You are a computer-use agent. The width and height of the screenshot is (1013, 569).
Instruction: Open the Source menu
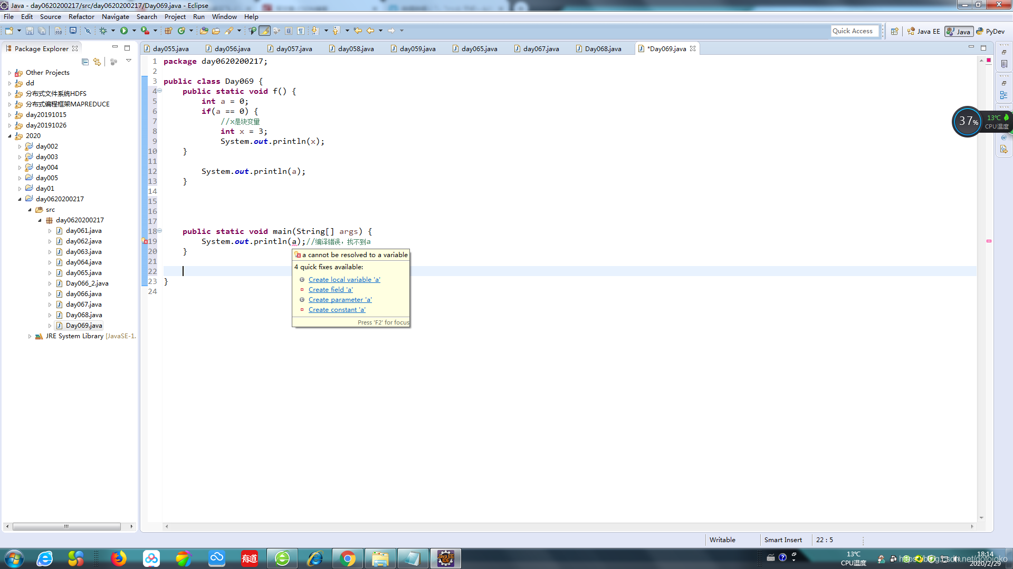(x=50, y=17)
